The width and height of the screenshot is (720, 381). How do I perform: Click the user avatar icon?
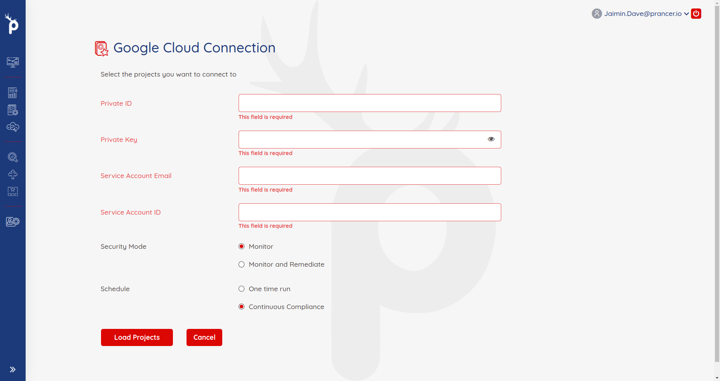[x=597, y=14]
